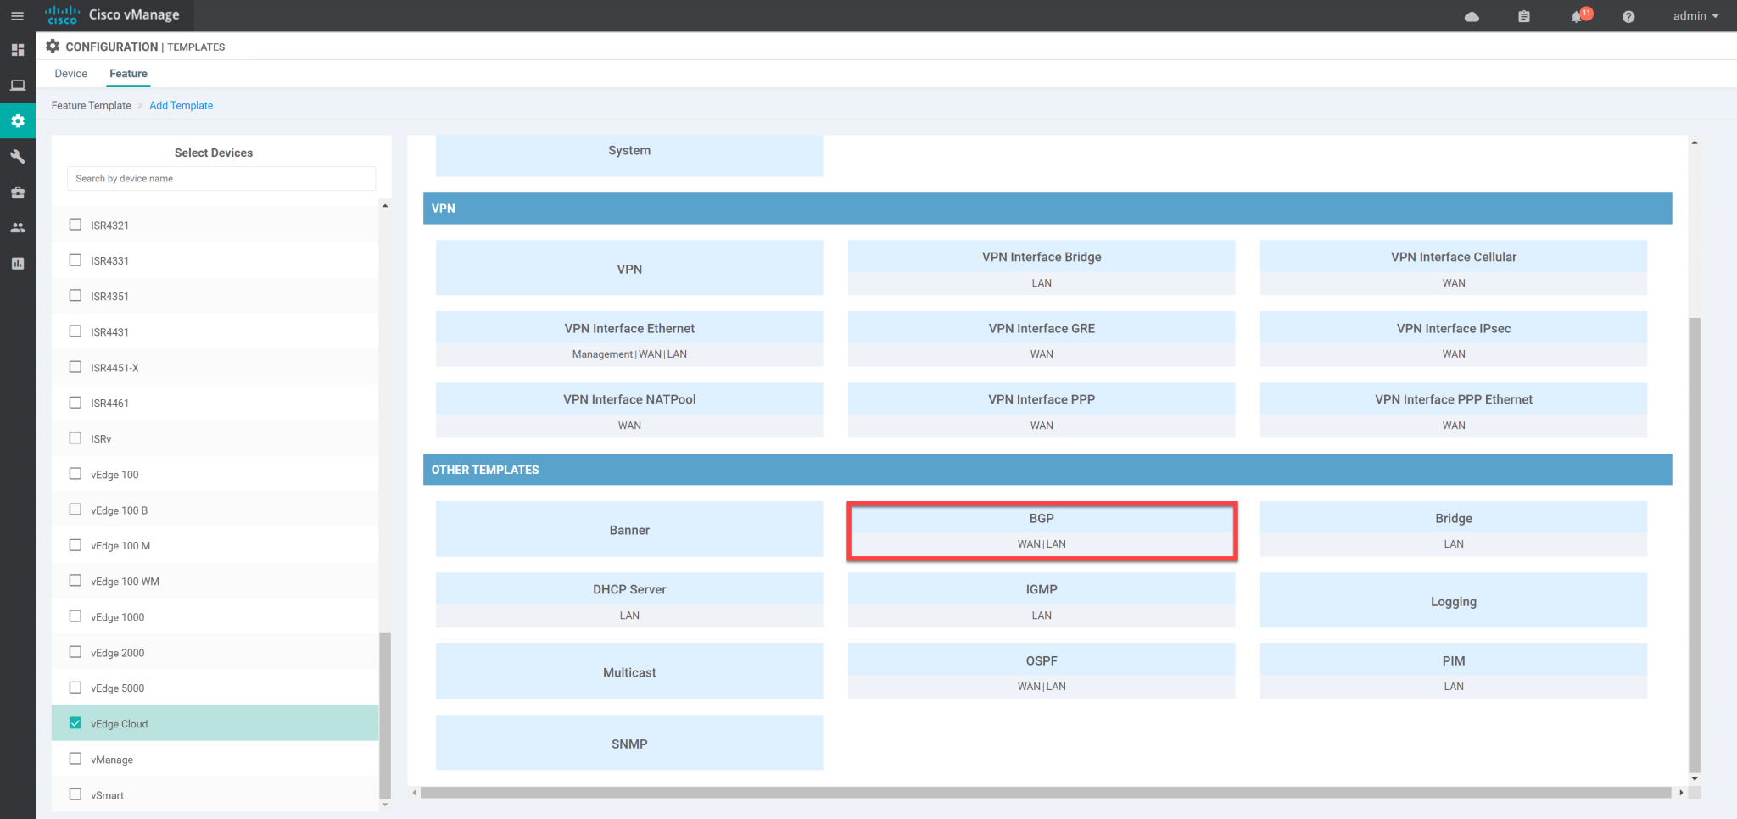Image resolution: width=1737 pixels, height=819 pixels.
Task: Open the Maintenance briefcase icon
Action: click(18, 192)
